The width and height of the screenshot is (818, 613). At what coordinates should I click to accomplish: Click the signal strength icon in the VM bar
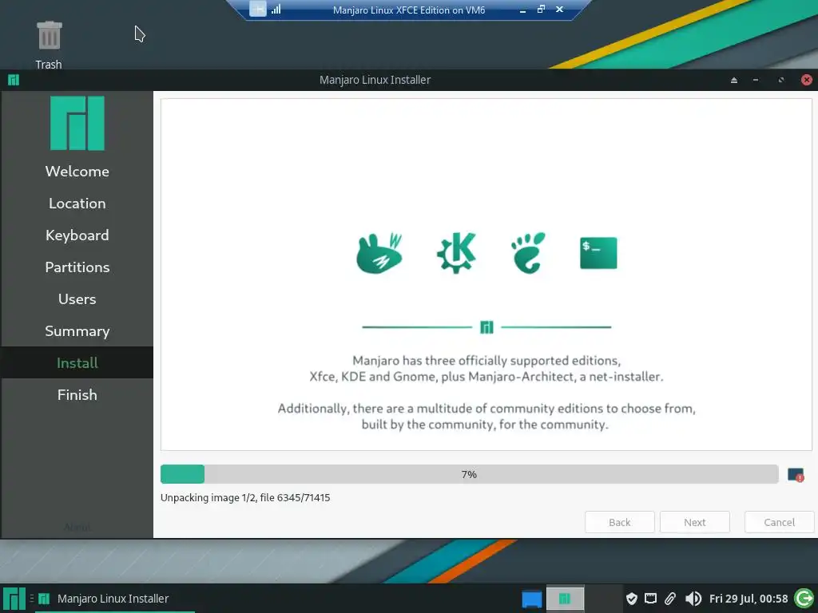[x=276, y=9]
